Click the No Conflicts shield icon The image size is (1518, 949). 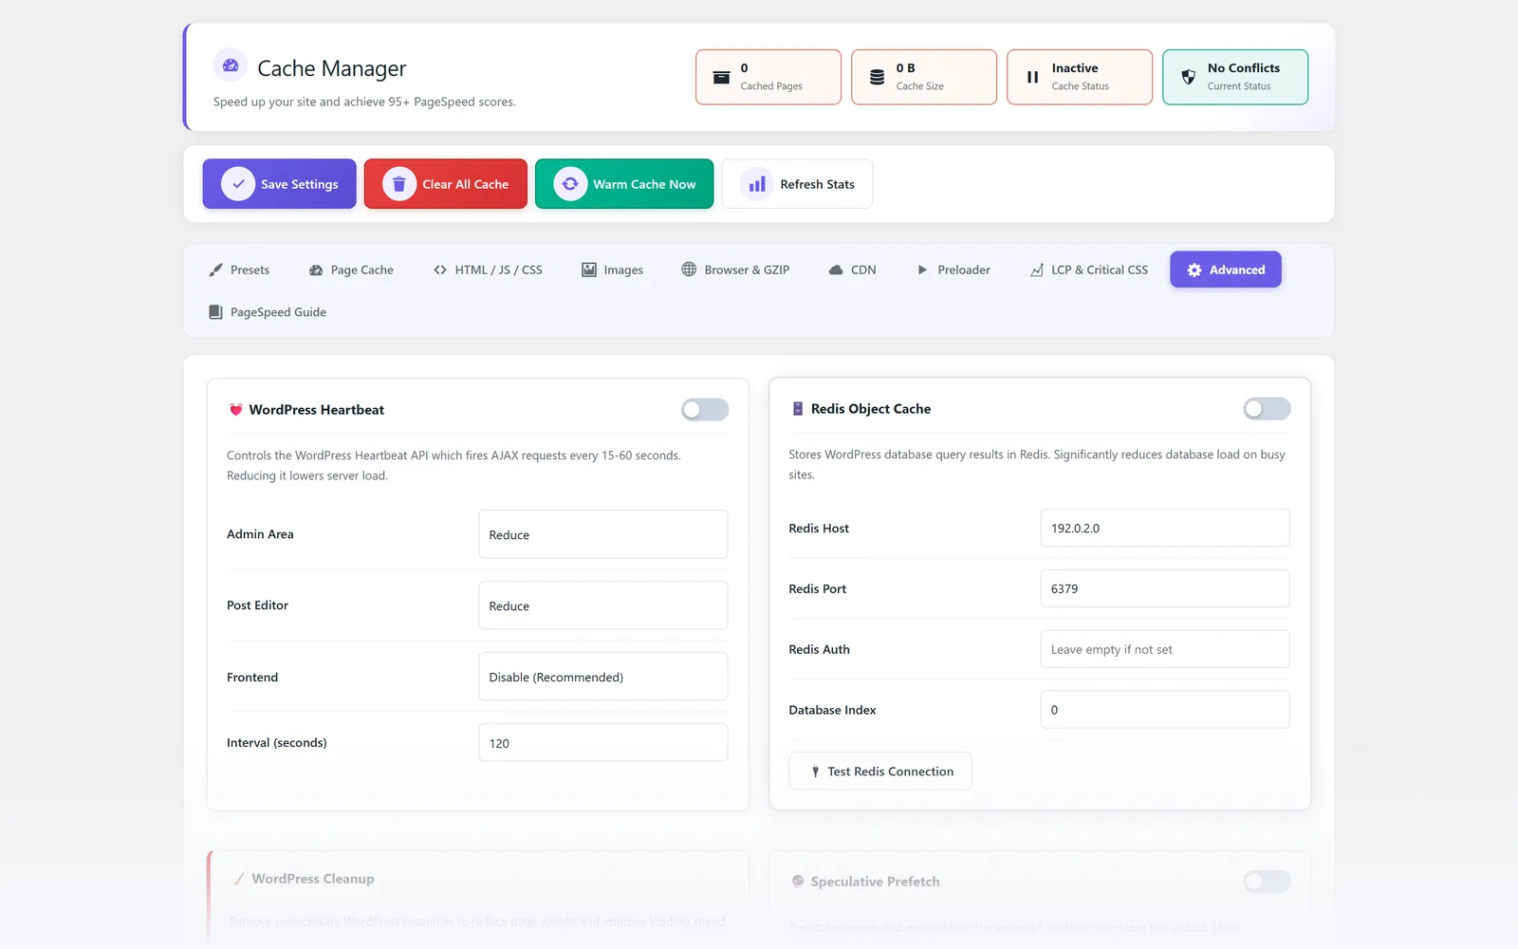(1188, 77)
